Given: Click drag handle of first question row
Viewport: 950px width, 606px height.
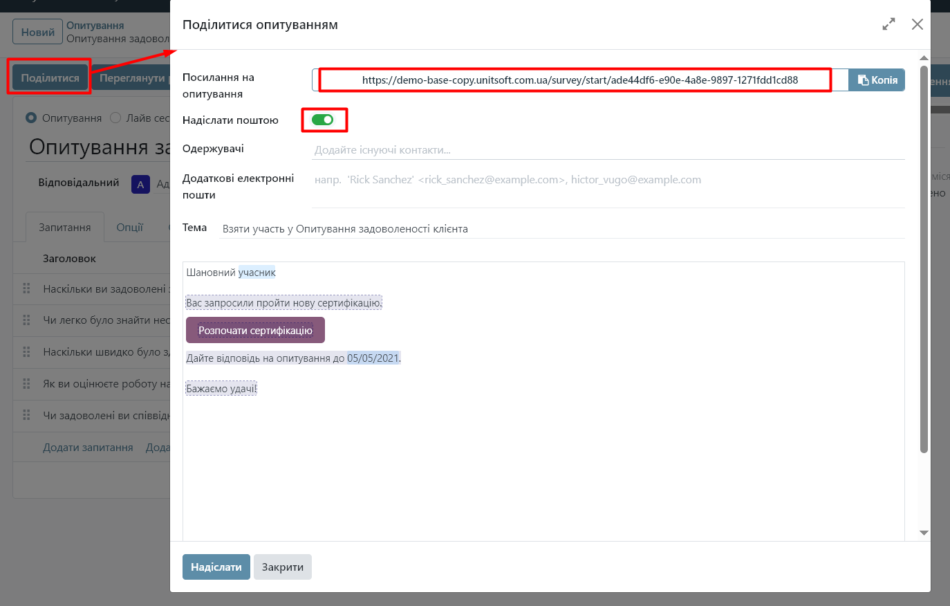Looking at the screenshot, I should [27, 288].
